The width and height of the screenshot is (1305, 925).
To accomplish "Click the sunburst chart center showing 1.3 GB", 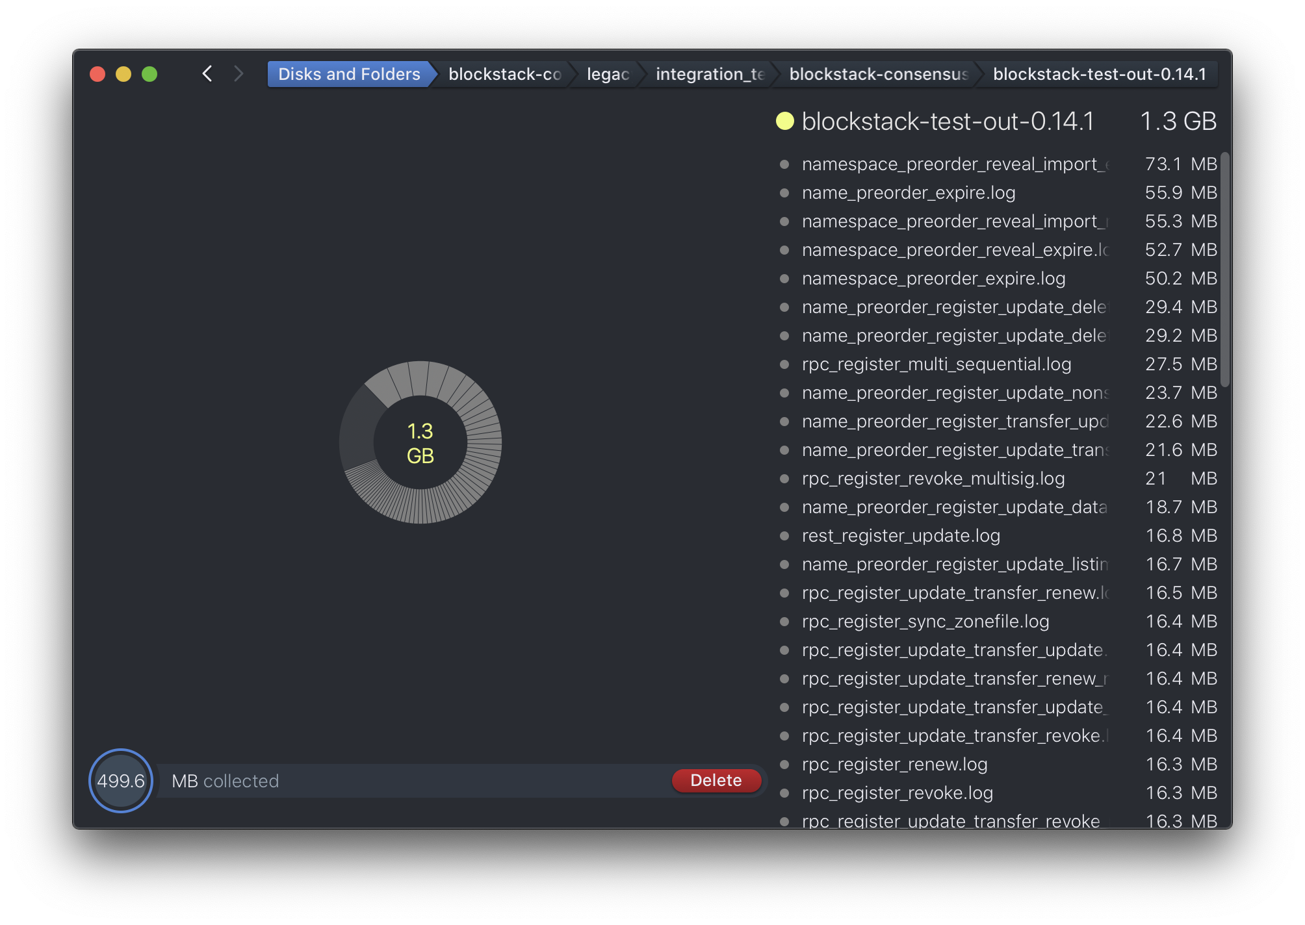I will click(420, 442).
